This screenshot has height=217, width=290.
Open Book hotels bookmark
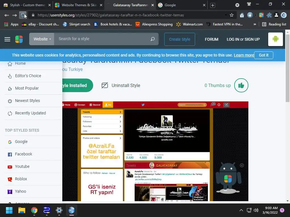(x=113, y=24)
